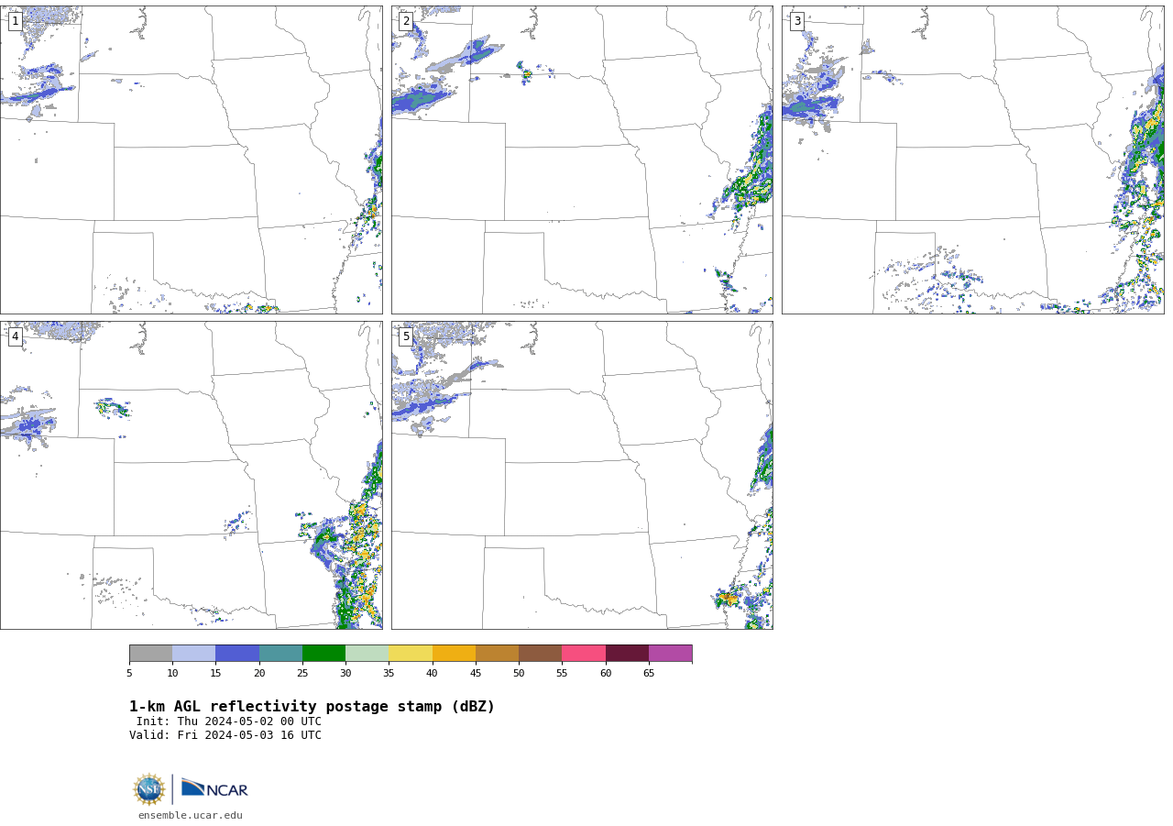Click the member number 1 label box
Screen dimensions: 1173x826
[x=15, y=21]
